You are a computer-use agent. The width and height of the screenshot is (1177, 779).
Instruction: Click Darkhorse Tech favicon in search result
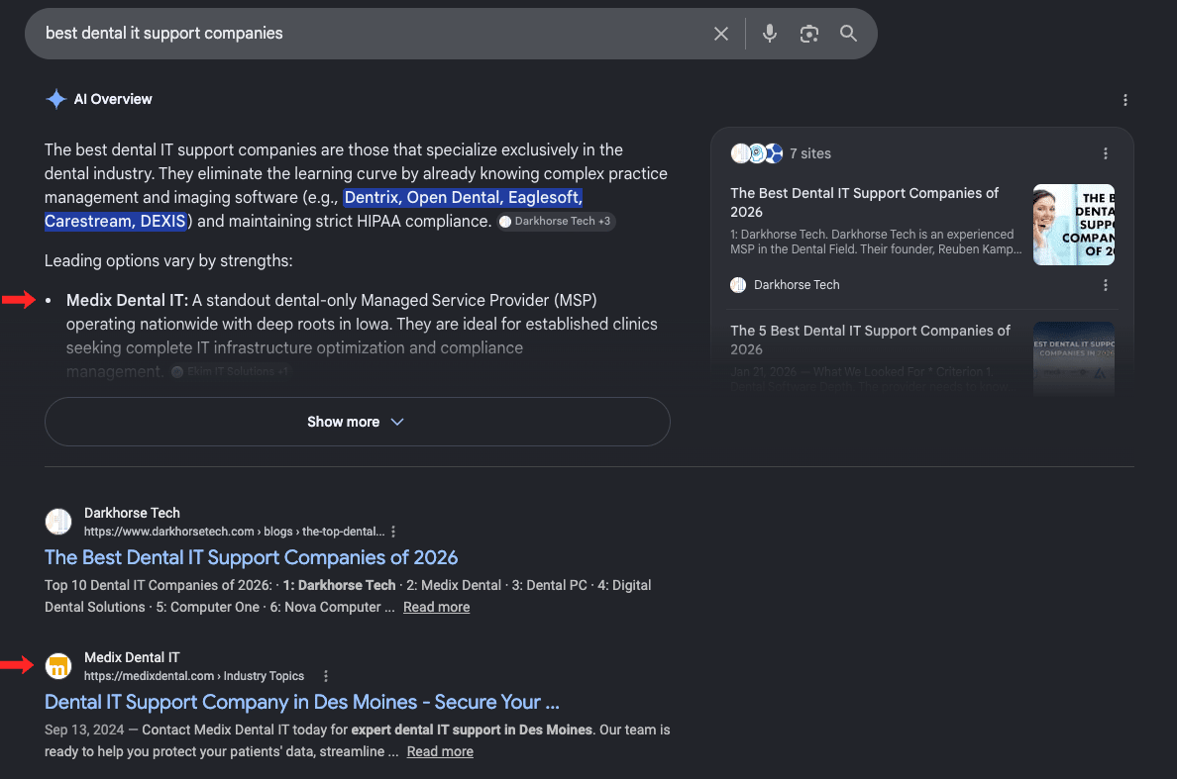point(58,521)
